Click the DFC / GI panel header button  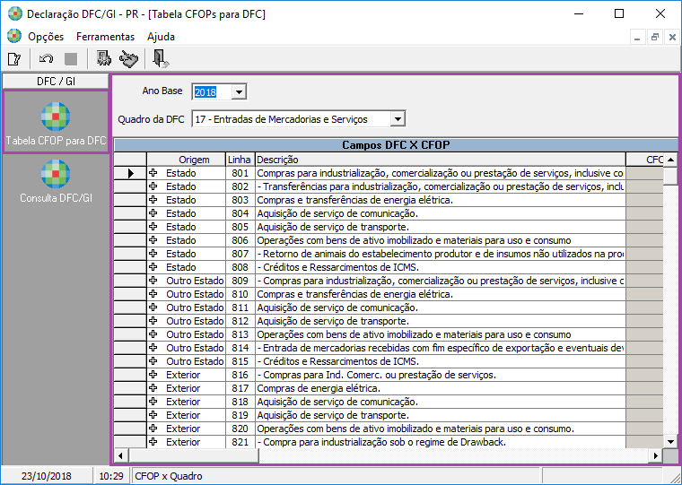coord(56,82)
